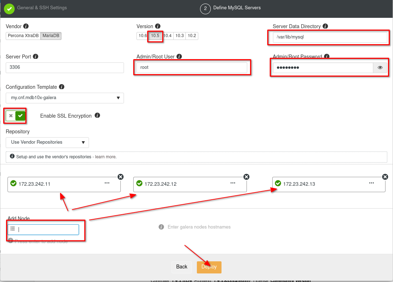Click info icon next to Enable SSL Encryption
Screen dimensions: 393x282
pyautogui.click(x=97, y=116)
